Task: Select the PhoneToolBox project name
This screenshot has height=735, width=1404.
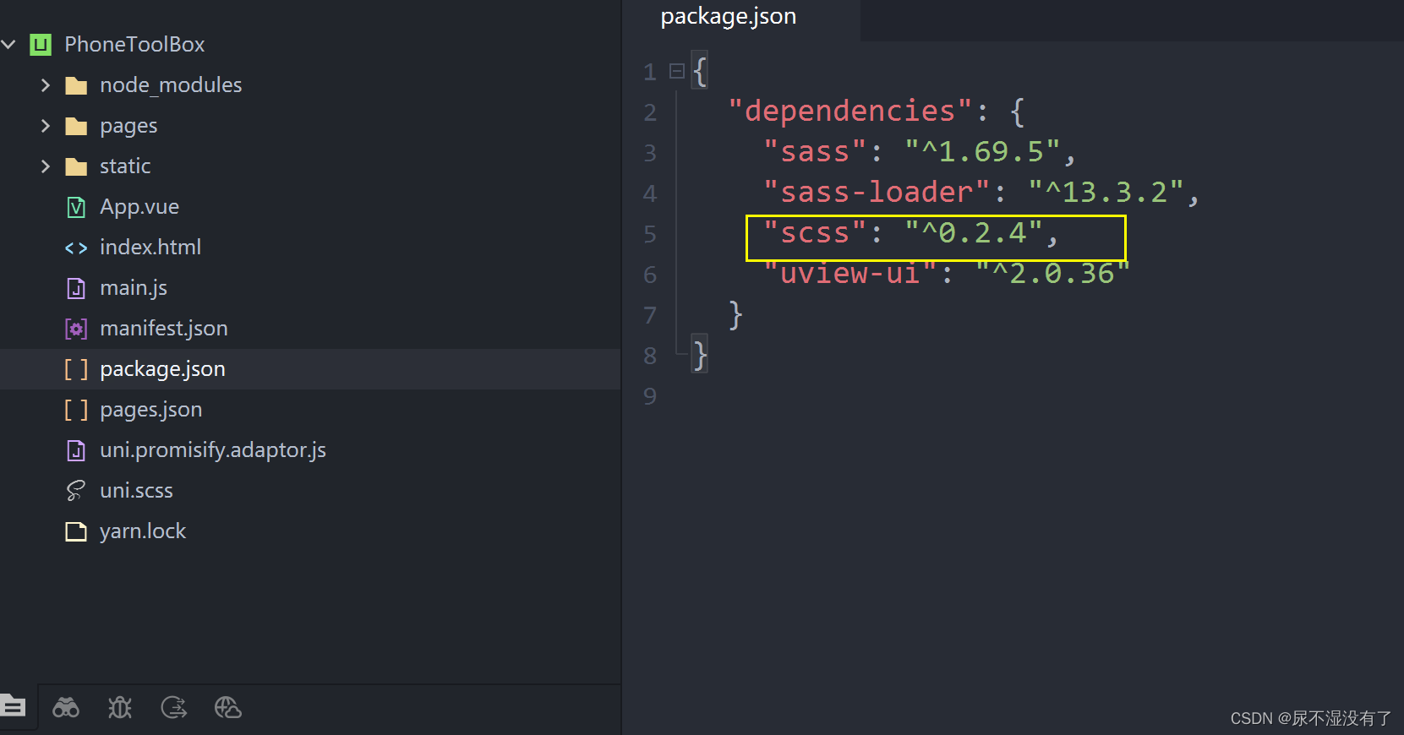Action: coord(134,45)
